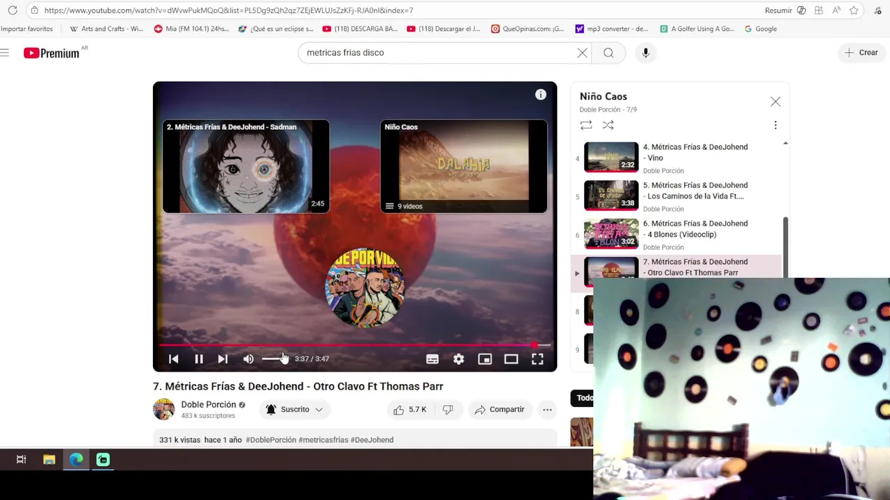890x500 pixels.
Task: Click the search magnifier button
Action: 608,53
